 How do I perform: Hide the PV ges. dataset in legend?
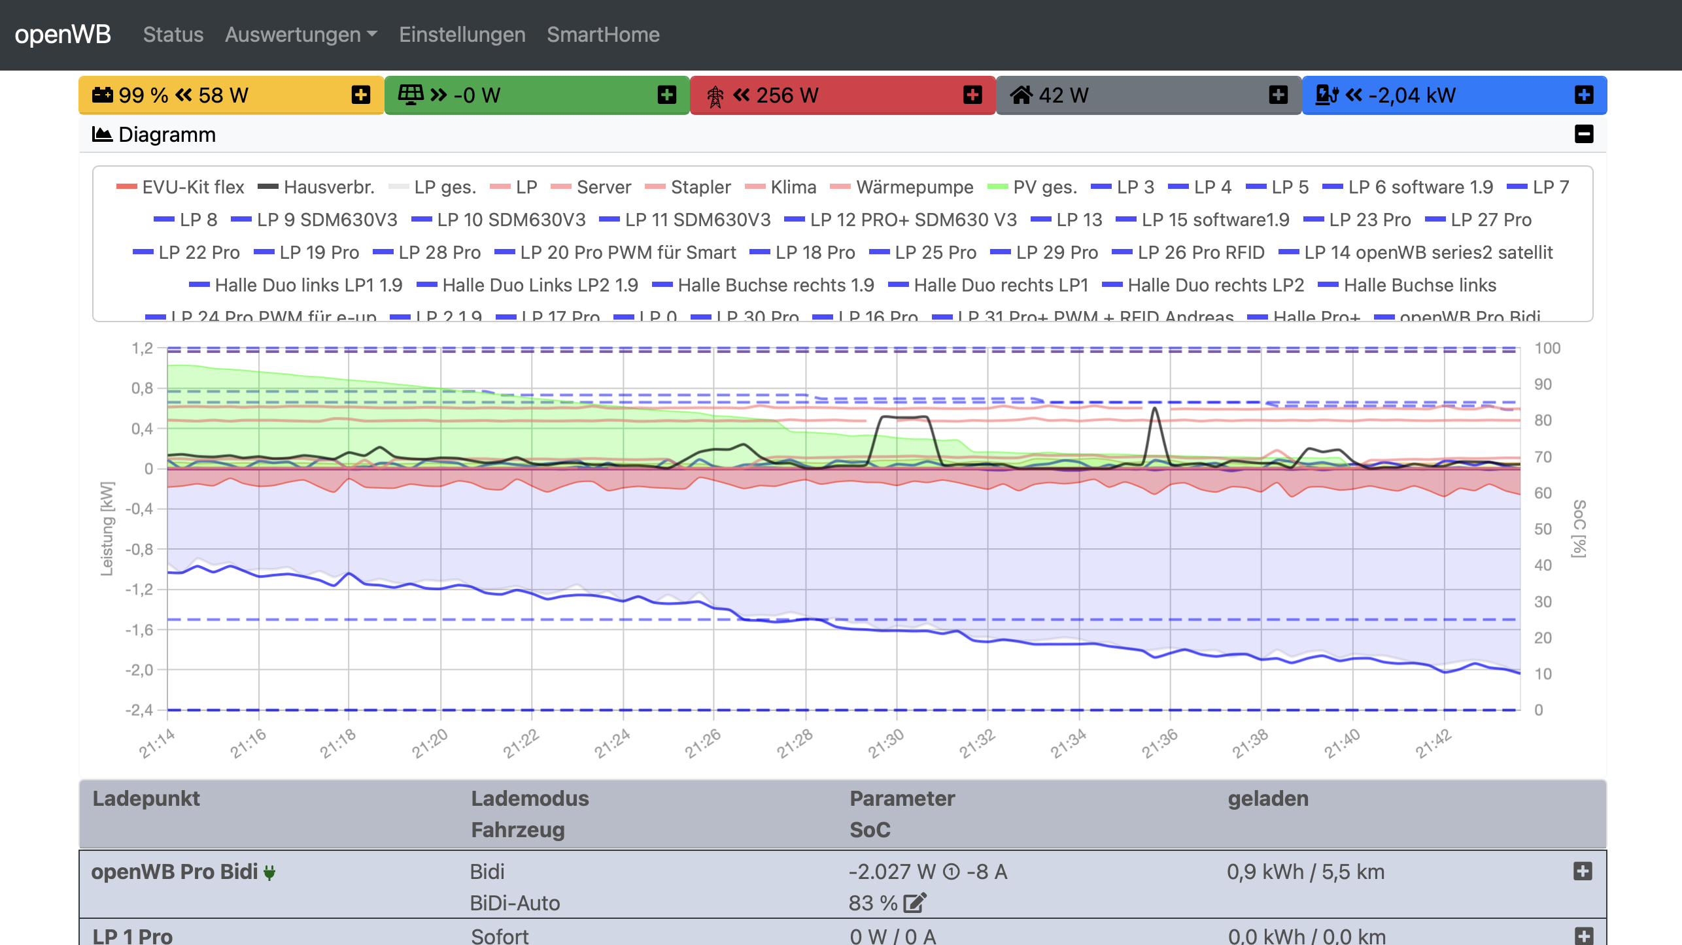click(x=1031, y=188)
